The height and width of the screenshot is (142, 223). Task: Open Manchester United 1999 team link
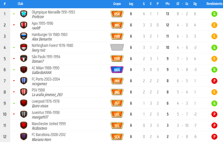(x=48, y=123)
